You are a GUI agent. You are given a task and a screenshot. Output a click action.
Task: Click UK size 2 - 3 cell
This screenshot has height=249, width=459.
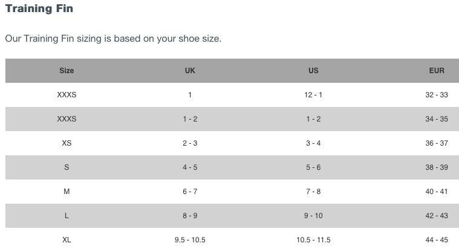click(x=190, y=143)
